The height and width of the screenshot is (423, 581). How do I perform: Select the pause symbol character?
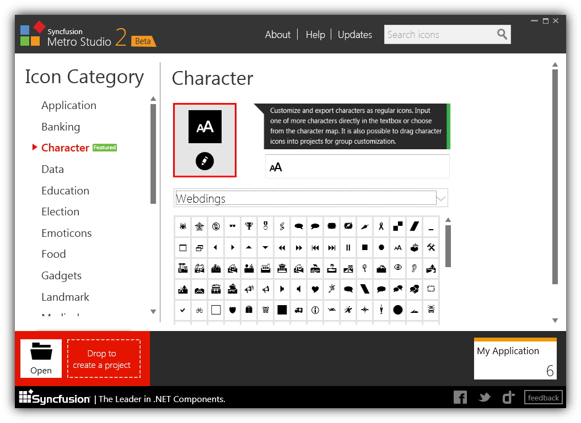[x=348, y=248]
